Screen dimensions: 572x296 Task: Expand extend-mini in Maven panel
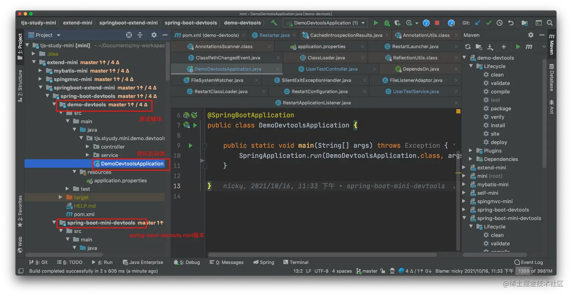pos(465,167)
